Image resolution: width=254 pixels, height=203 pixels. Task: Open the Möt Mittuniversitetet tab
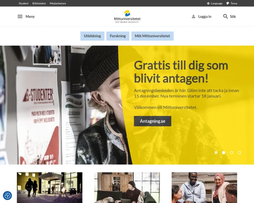[152, 36]
